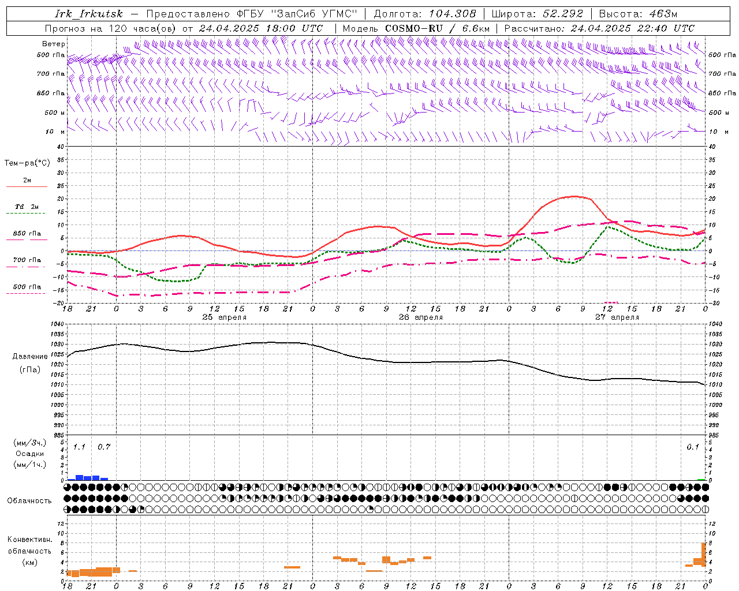The width and height of the screenshot is (739, 591).
Task: Click the 26 апреля date label
Action: (421, 317)
